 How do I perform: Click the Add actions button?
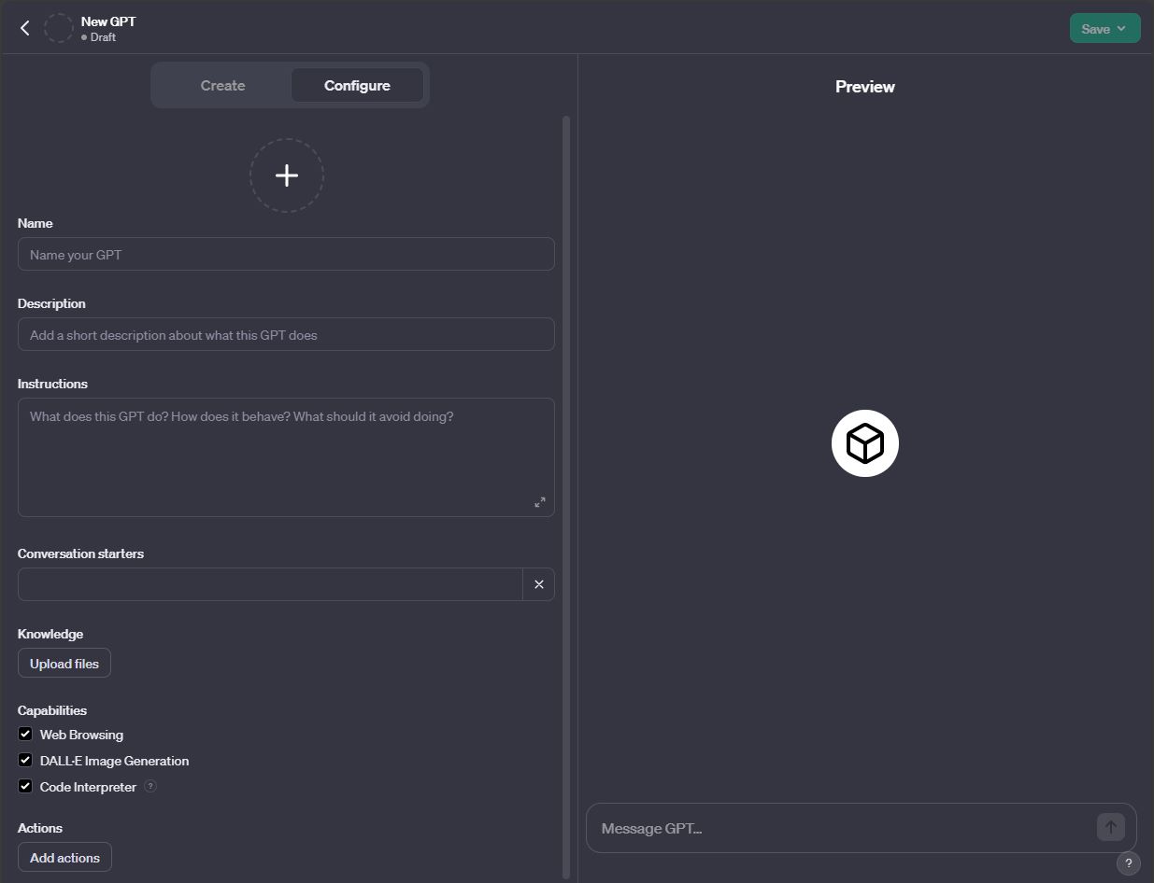[x=64, y=858]
